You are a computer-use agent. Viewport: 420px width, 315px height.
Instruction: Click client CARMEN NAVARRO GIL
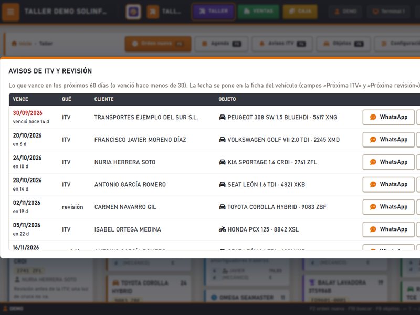(x=125, y=207)
